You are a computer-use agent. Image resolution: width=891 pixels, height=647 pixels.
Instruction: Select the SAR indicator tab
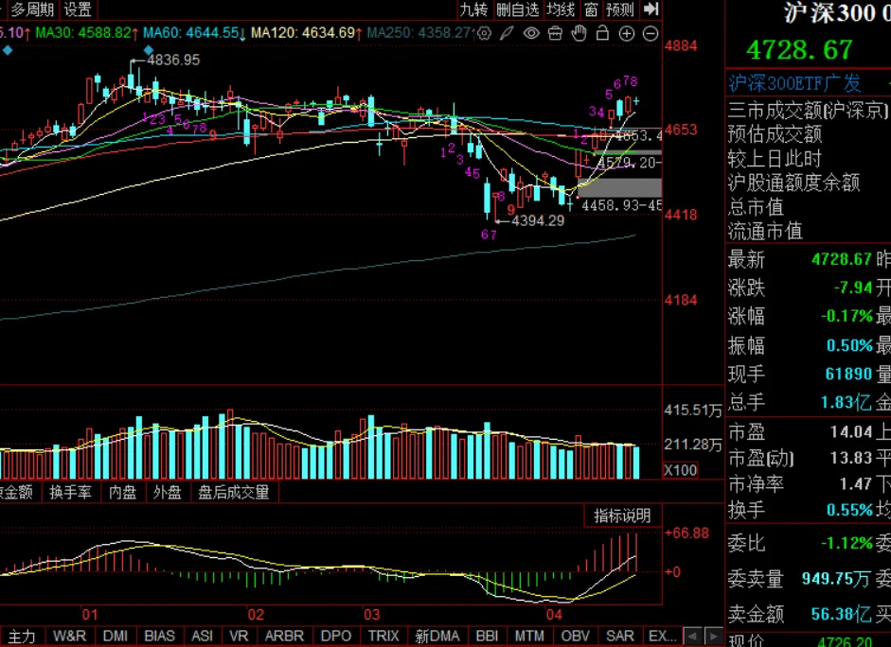[x=620, y=637]
